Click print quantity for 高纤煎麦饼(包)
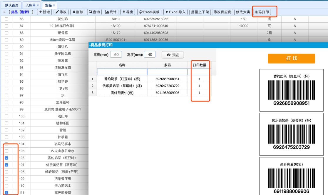This screenshot has width=328, height=195. click(x=200, y=93)
